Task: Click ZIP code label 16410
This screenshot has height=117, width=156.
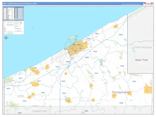Action: tap(43, 93)
